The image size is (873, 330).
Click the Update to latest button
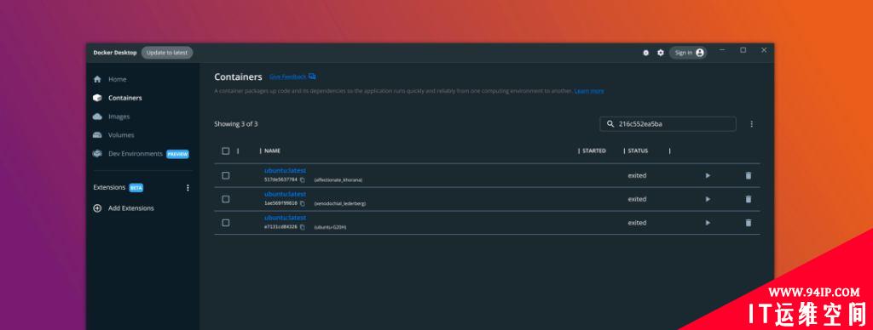coord(167,53)
